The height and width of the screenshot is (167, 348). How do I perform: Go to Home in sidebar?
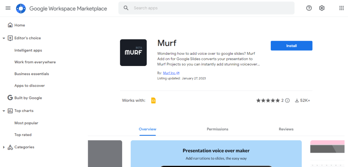[19, 25]
